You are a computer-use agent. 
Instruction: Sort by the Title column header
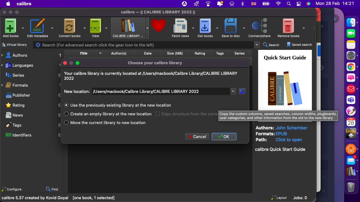click(x=83, y=53)
